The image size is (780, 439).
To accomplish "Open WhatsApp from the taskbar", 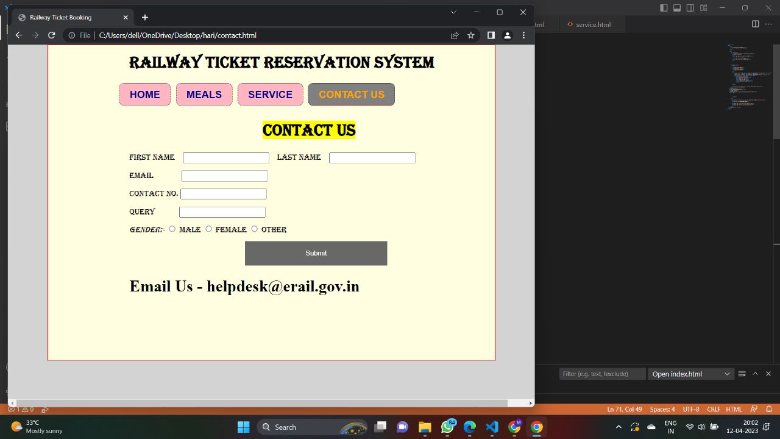I will click(x=447, y=427).
